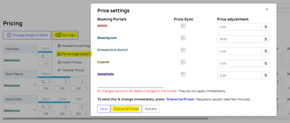Viewport: 290px width, 123px height.
Task: Expand Room Berta Base price chevron
Action: tap(35, 85)
